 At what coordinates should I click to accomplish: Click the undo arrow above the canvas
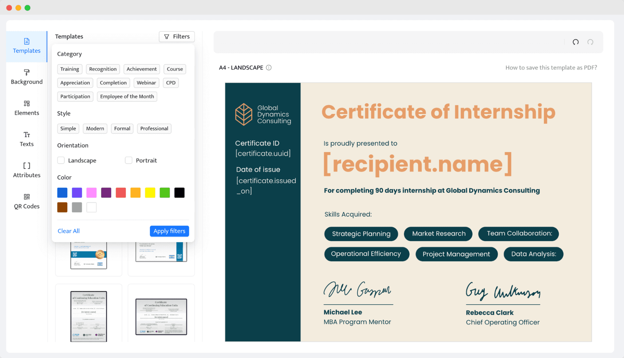[575, 42]
